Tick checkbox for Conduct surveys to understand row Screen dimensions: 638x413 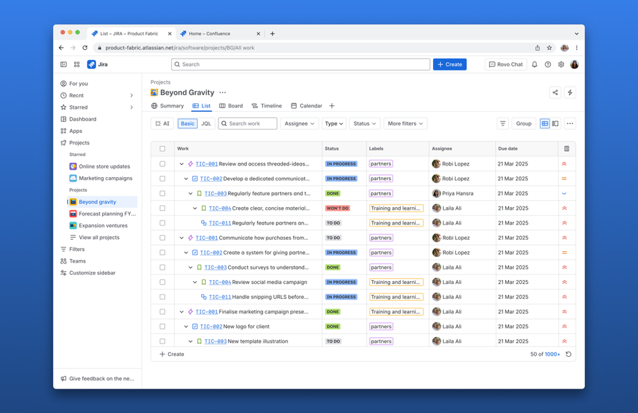point(162,267)
